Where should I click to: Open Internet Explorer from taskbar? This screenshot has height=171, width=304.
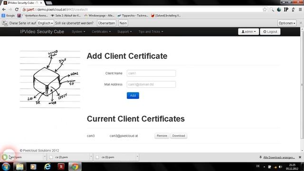(x=47, y=167)
